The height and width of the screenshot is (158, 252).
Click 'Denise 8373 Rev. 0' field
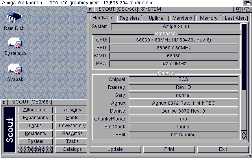click(x=183, y=111)
